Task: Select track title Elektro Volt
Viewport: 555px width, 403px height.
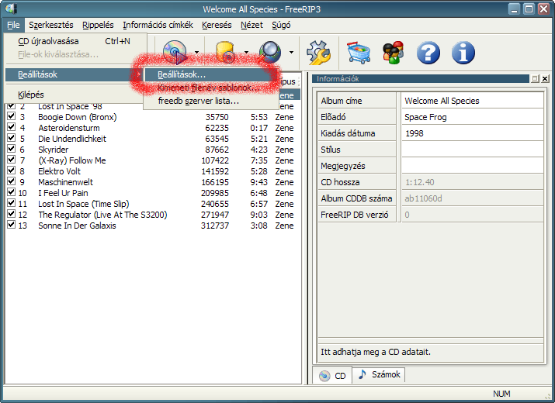Action: click(59, 171)
